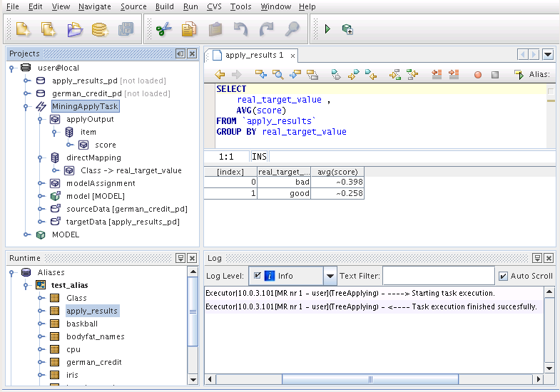The image size is (560, 392).
Task: Close the apply_results 1 tab
Action: click(x=292, y=56)
